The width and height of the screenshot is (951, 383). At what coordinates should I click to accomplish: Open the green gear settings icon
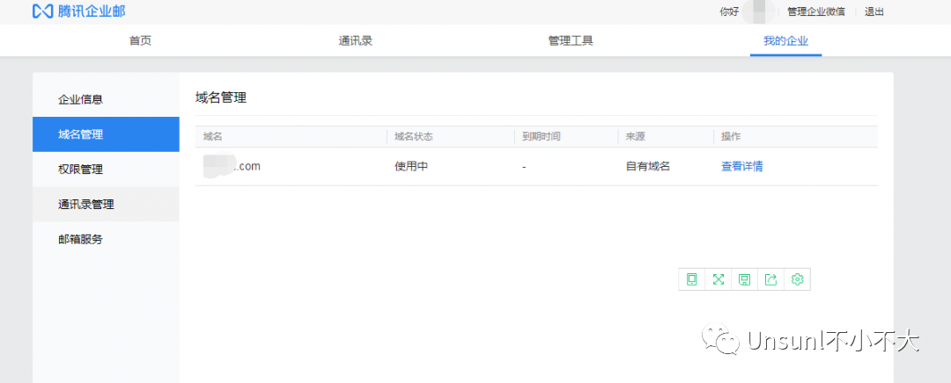[798, 279]
